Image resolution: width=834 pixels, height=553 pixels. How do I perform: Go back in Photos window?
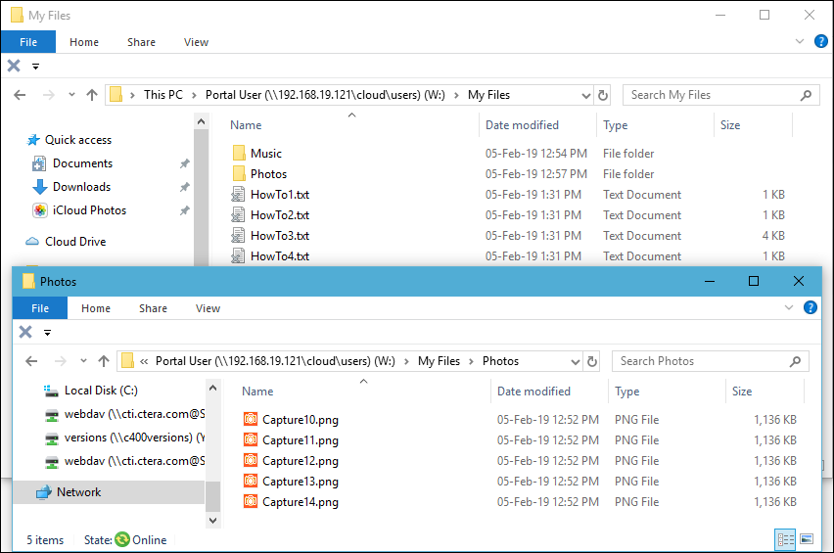[x=31, y=361]
